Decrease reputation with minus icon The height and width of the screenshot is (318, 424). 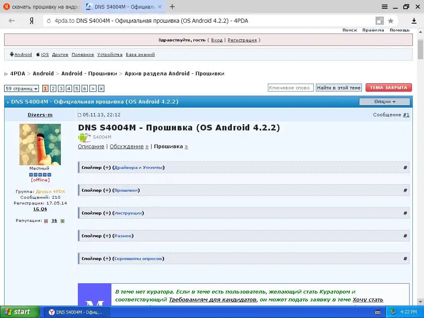[46, 221]
